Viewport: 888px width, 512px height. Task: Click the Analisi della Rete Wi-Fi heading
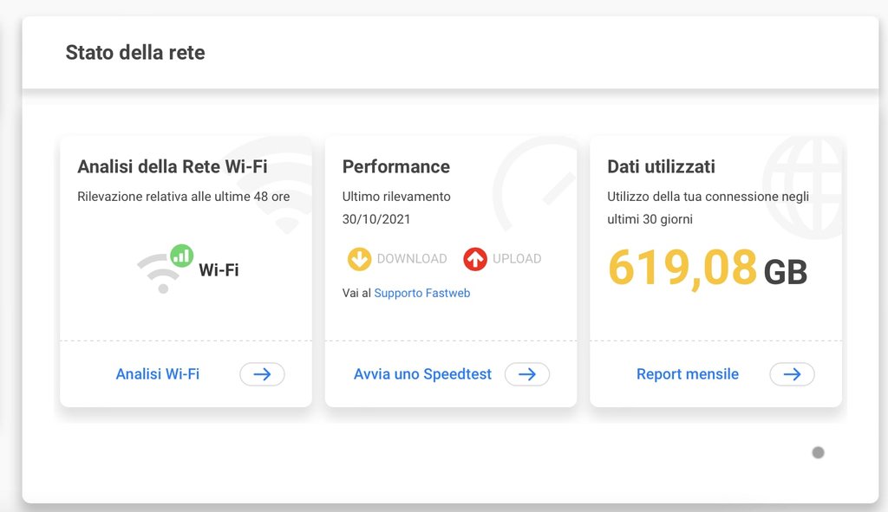(173, 166)
